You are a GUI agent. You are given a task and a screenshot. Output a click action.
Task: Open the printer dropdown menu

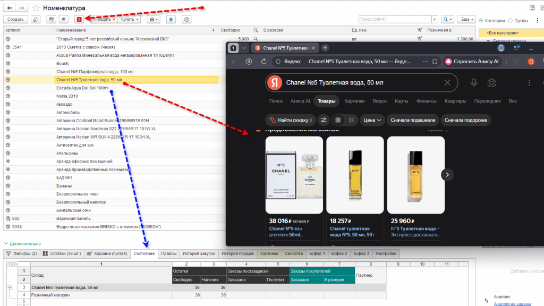[x=153, y=20]
